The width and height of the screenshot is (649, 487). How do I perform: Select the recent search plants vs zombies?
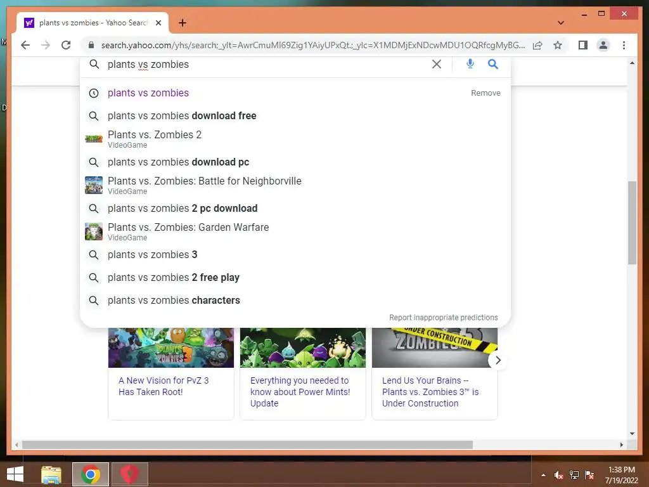(x=148, y=93)
